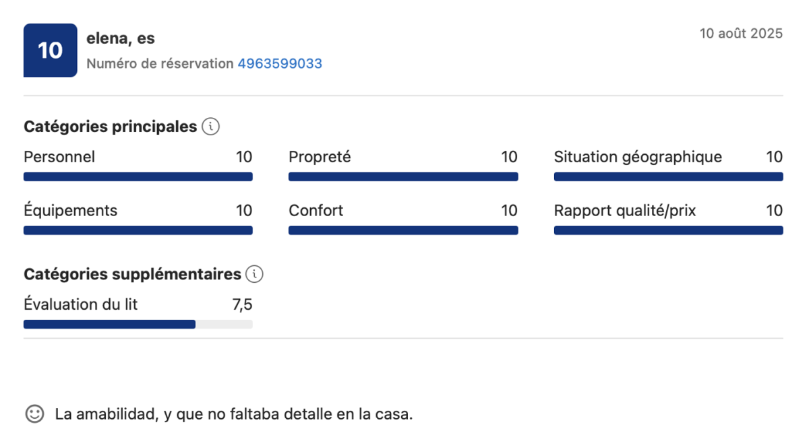Click the Situation géographique rating bar
Viewport: 809px width, 435px height.
[669, 176]
